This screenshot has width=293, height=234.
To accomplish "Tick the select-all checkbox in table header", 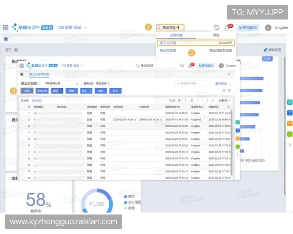I will click(x=22, y=107).
